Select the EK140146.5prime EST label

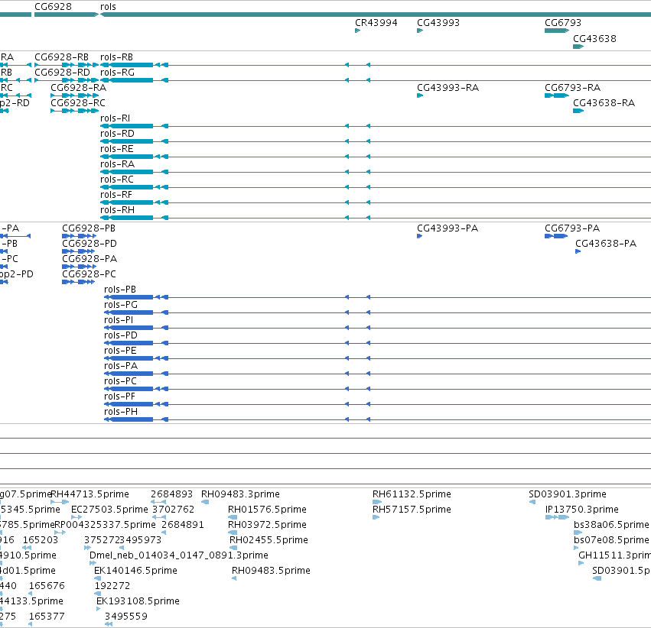point(135,571)
